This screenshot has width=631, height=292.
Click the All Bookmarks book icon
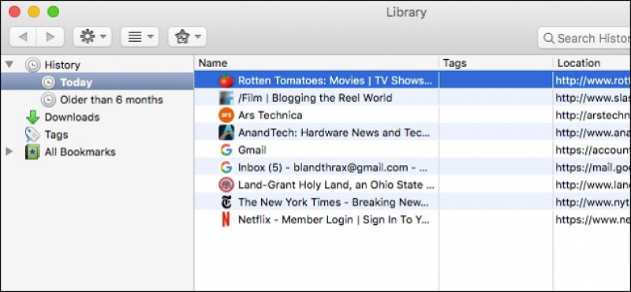tap(32, 152)
